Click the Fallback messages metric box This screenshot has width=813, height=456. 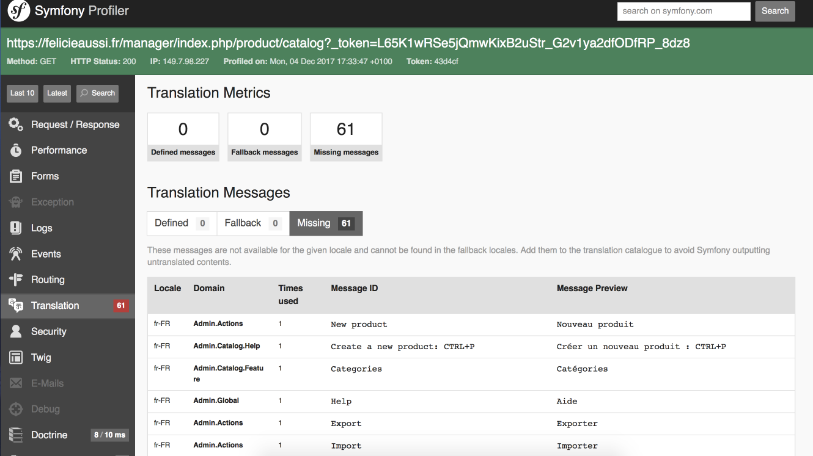(265, 137)
